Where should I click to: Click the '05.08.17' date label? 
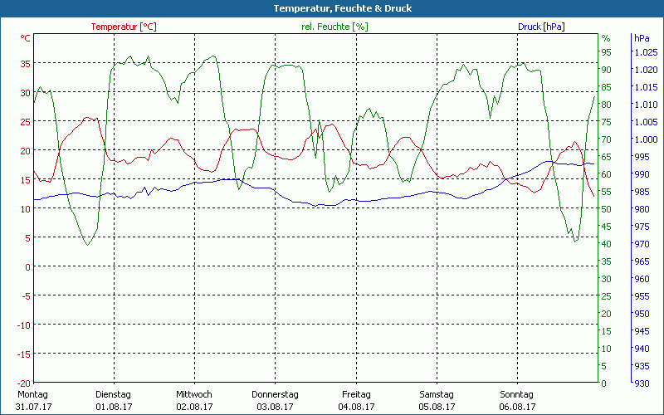click(x=437, y=407)
